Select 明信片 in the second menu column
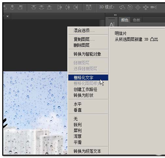The height and width of the screenshot is (158, 165). tap(121, 33)
